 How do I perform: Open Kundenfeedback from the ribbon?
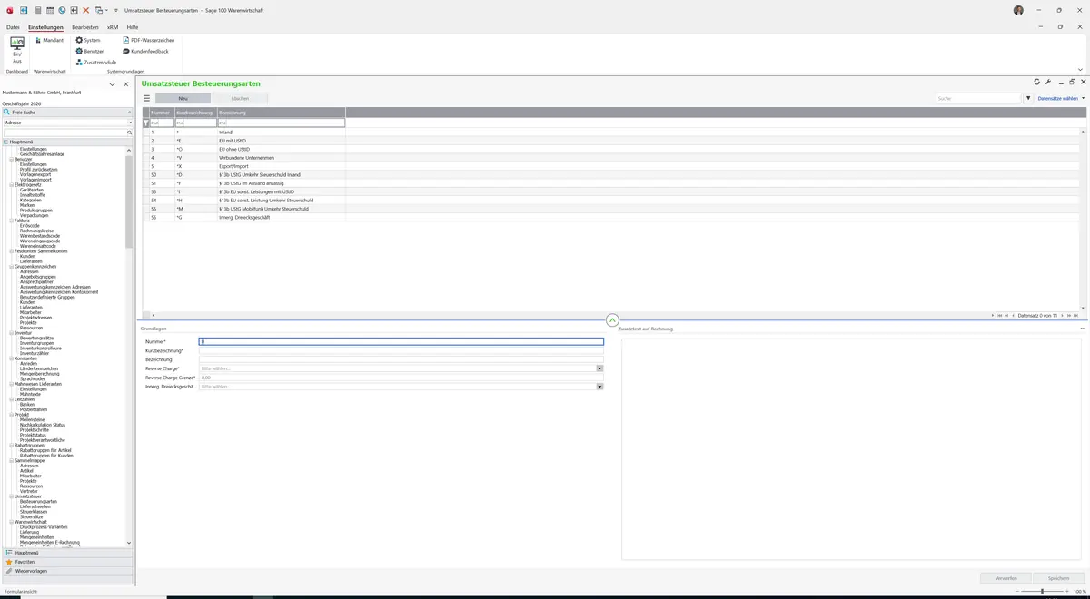coord(145,51)
